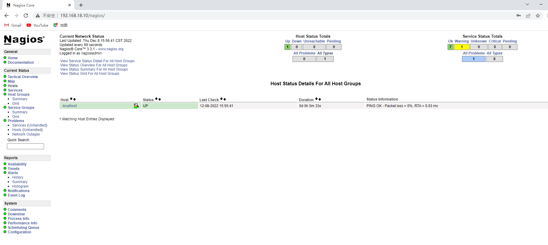Sort Host column ascending with up arrow
This screenshot has width=548, height=245.
(71, 99)
